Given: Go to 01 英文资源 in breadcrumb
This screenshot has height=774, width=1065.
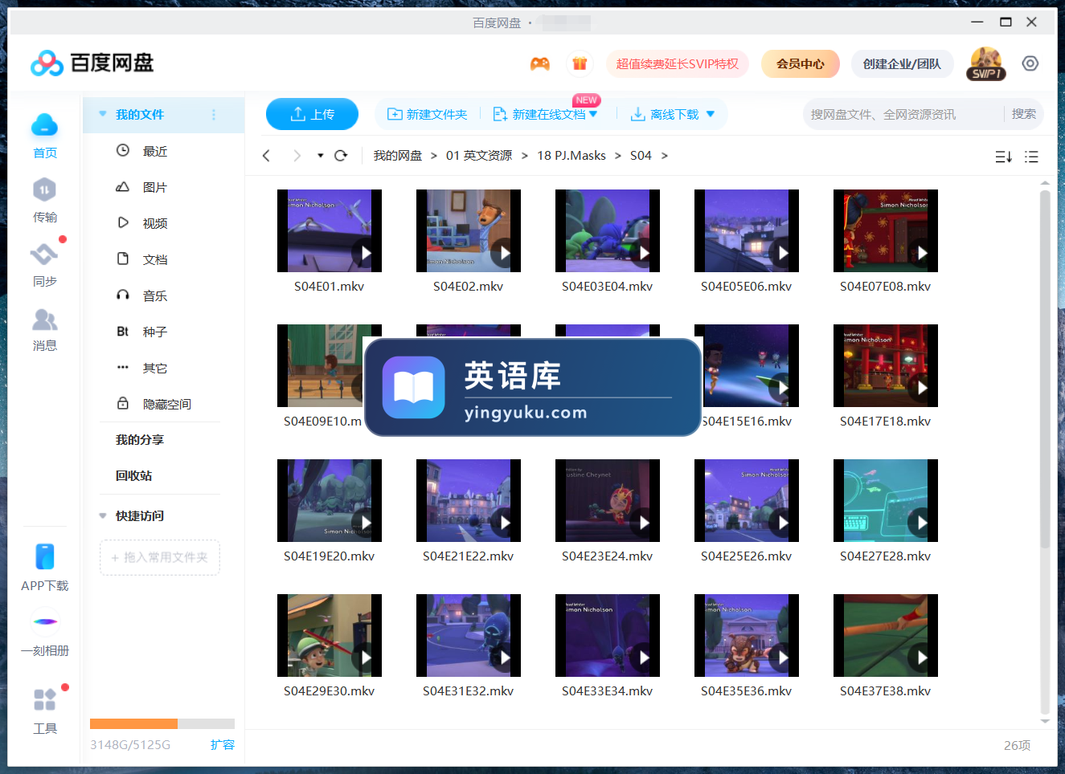Looking at the screenshot, I should click(479, 156).
